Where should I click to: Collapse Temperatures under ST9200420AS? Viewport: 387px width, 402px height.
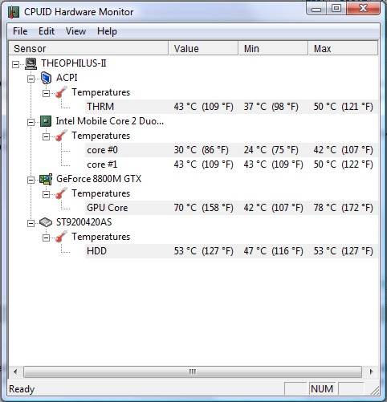47,238
